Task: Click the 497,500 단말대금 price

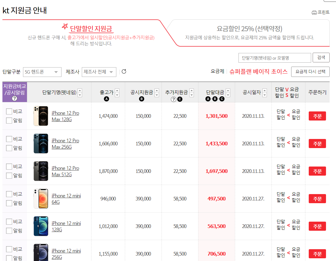Action: [x=216, y=199]
